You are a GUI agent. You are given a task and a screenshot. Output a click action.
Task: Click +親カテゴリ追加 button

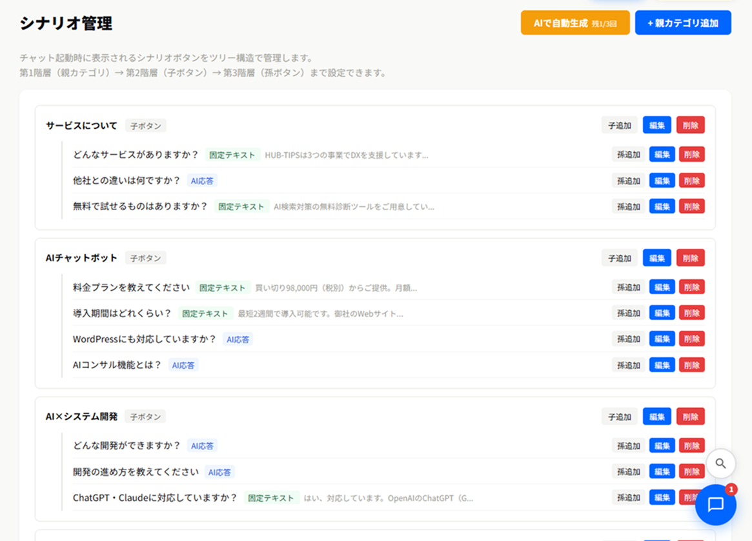click(x=683, y=23)
